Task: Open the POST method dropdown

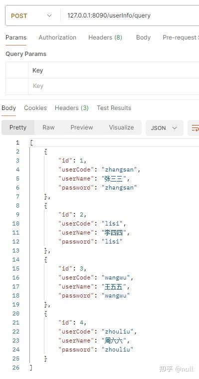Action: click(31, 15)
